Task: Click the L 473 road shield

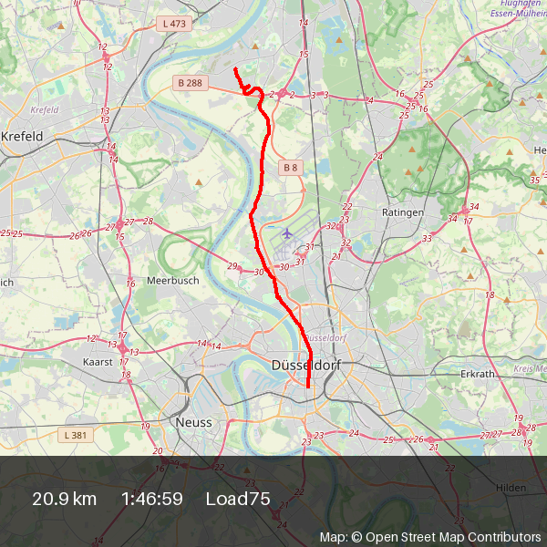Action: 174,24
